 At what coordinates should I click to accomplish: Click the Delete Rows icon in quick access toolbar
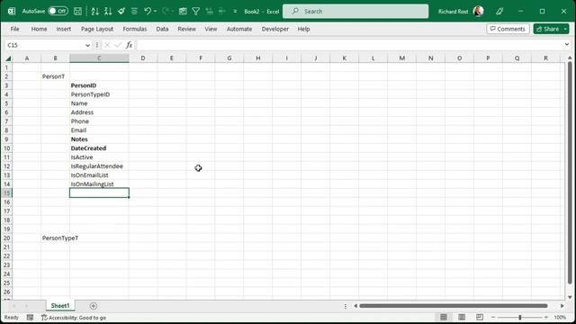(222, 12)
